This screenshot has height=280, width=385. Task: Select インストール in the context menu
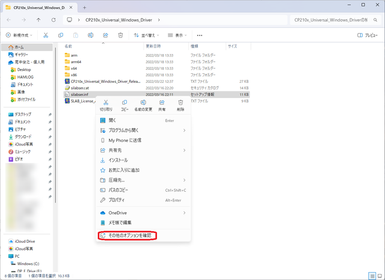(143, 160)
